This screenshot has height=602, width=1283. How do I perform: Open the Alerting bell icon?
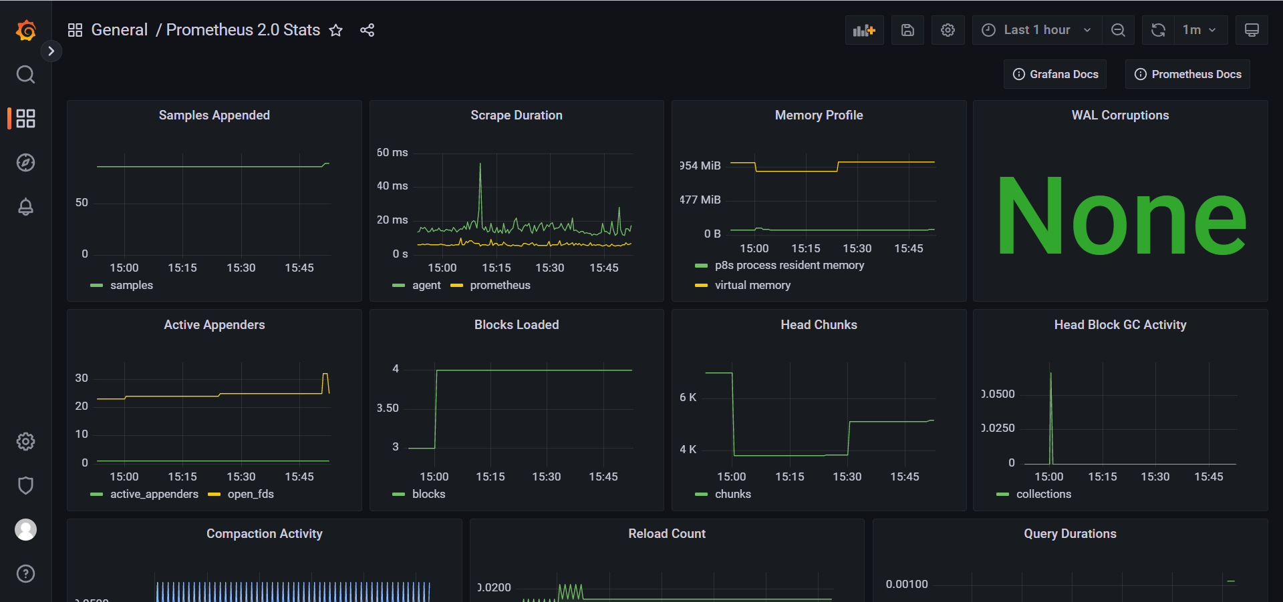coord(25,207)
